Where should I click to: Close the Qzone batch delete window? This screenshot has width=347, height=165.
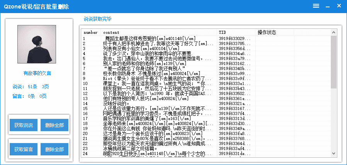tap(339, 6)
